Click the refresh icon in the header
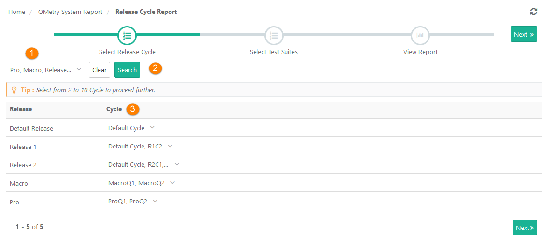Image resolution: width=542 pixels, height=242 pixels. coord(533,12)
